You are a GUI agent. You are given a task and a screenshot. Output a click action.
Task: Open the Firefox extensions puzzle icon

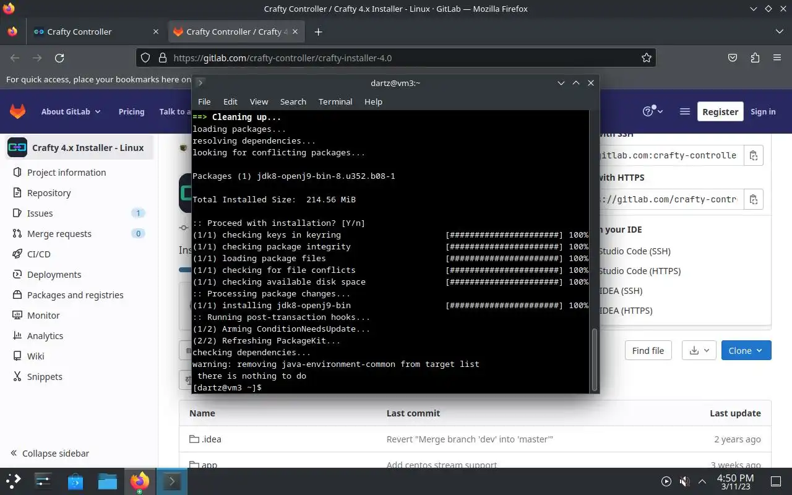[755, 58]
